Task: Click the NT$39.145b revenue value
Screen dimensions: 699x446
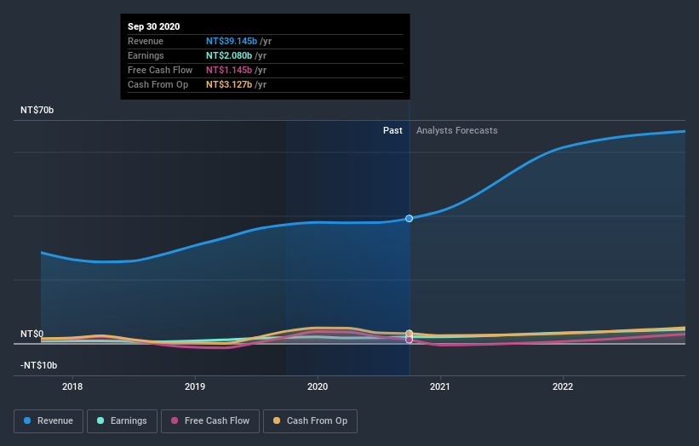Action: coord(232,41)
